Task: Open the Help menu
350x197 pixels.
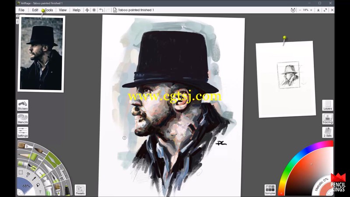Action: pos(76,10)
